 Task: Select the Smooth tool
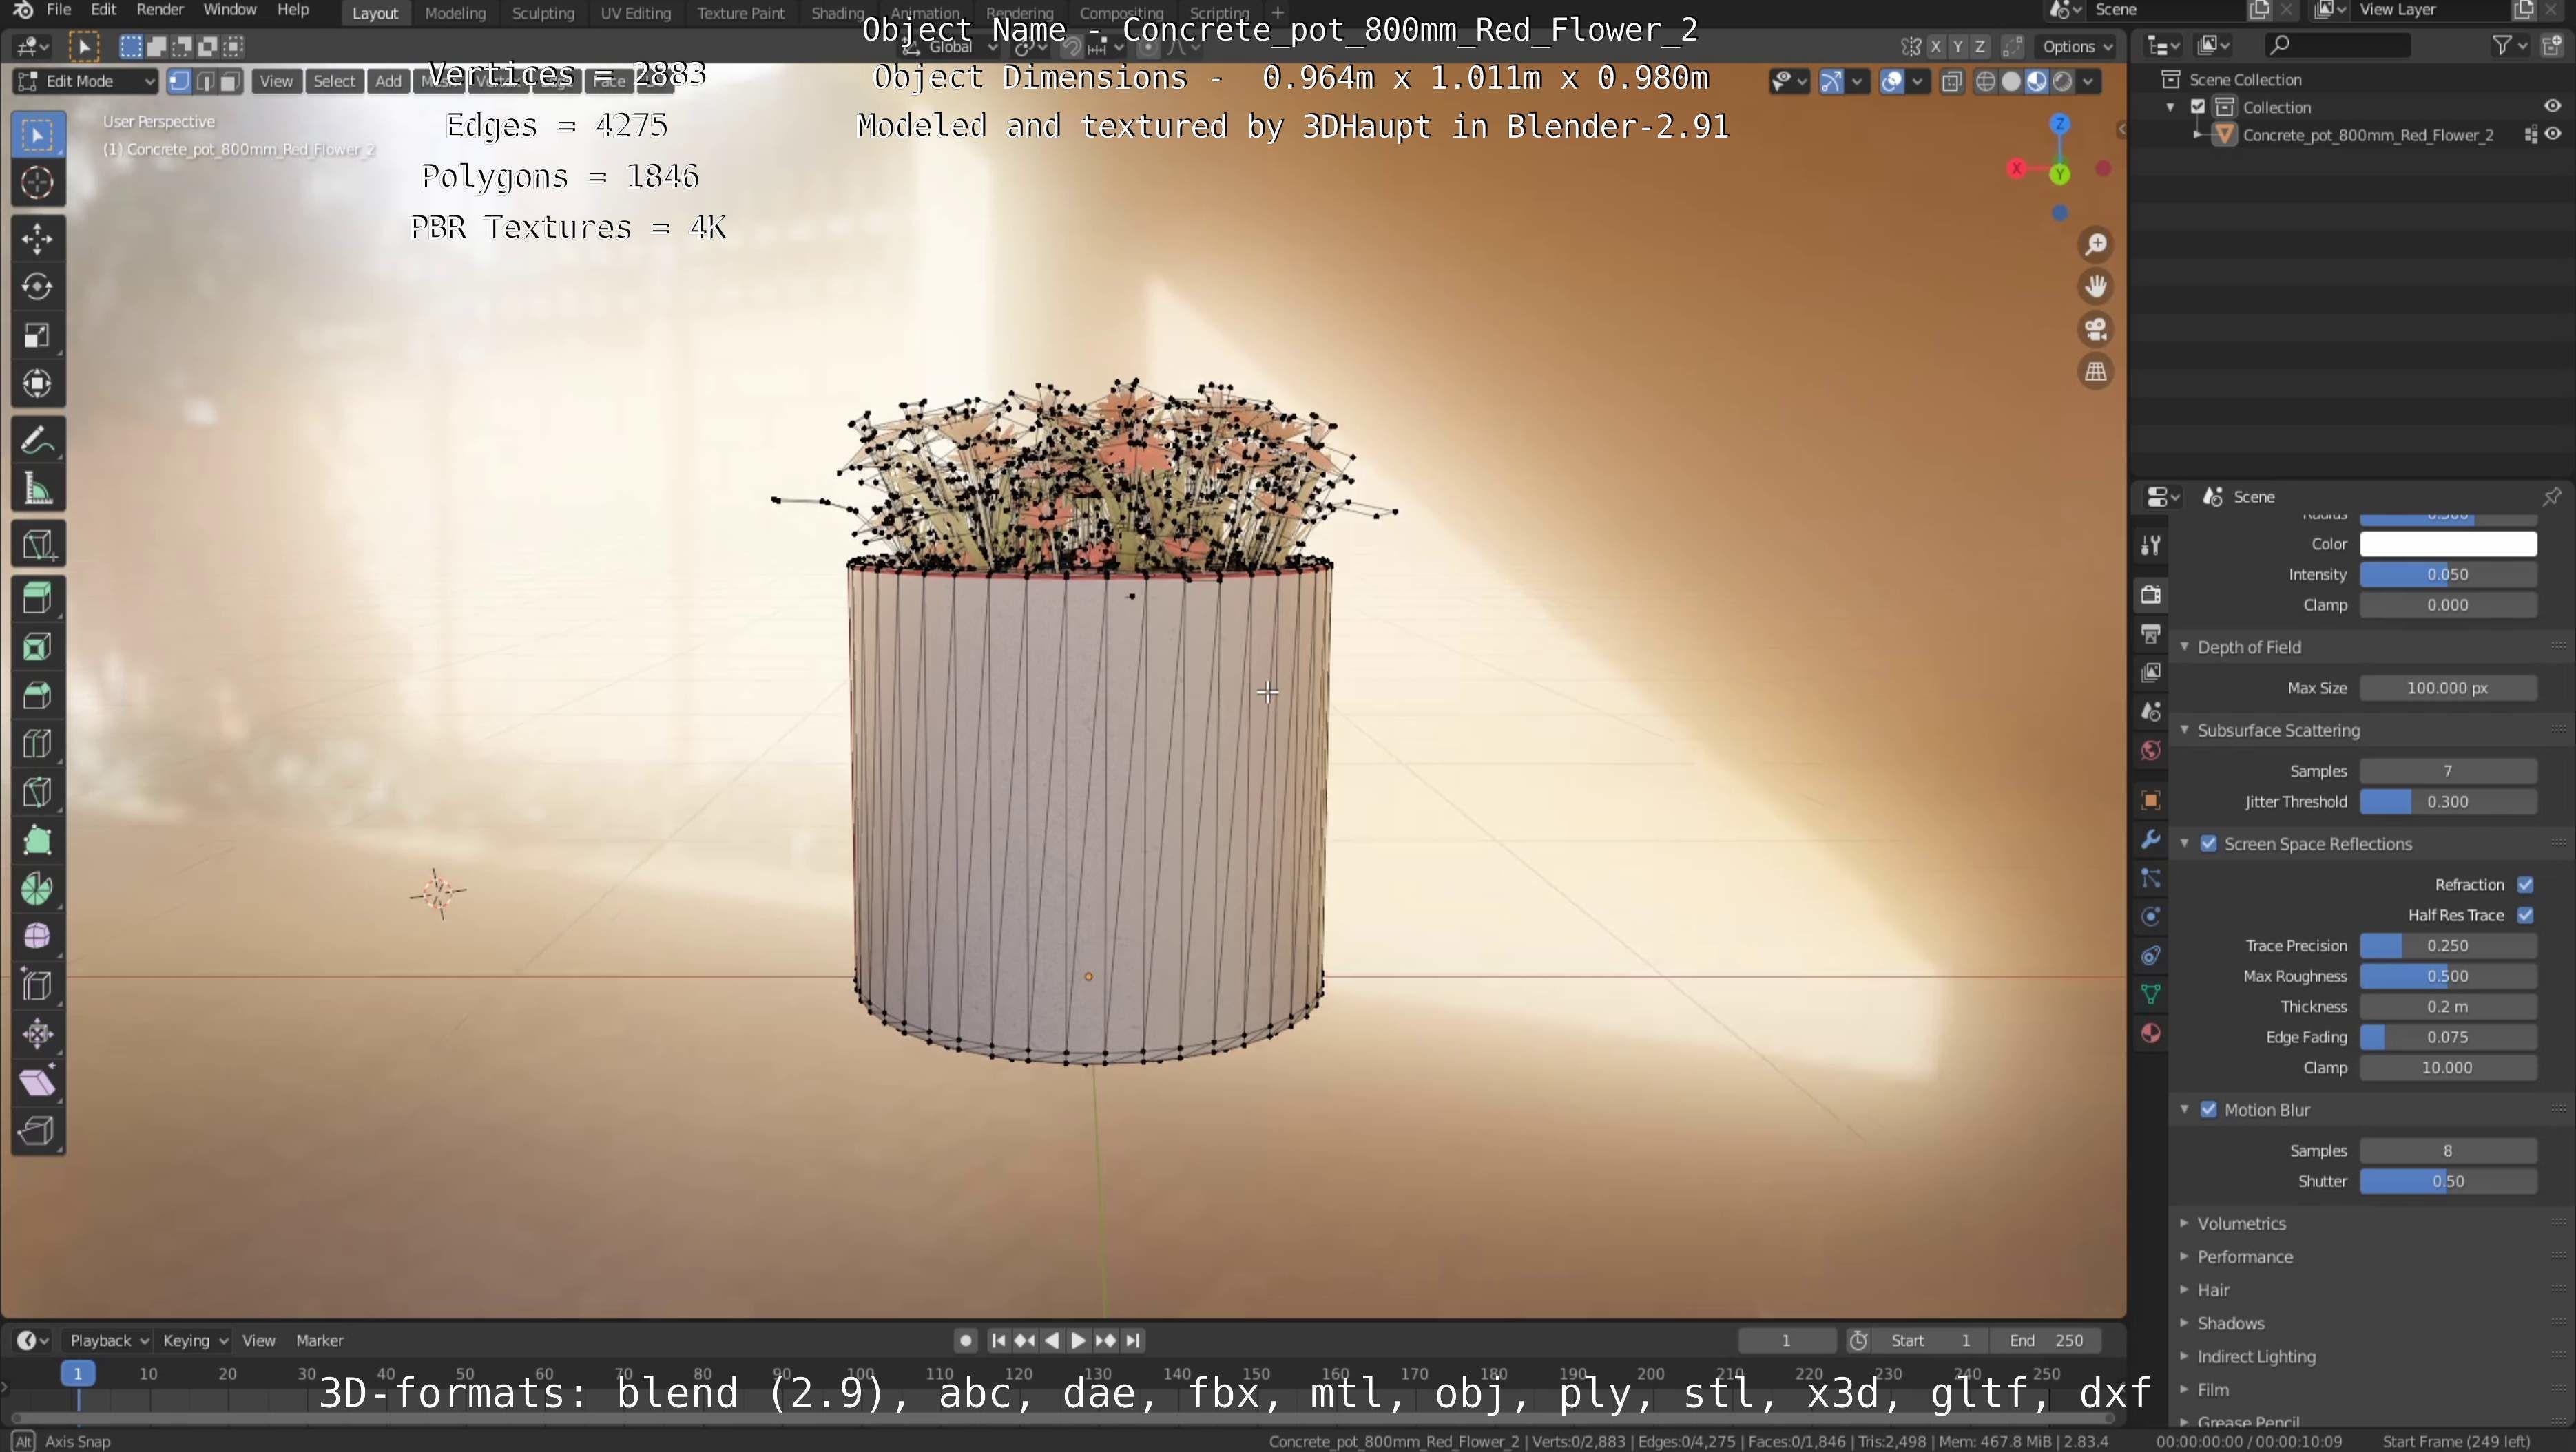(x=38, y=937)
